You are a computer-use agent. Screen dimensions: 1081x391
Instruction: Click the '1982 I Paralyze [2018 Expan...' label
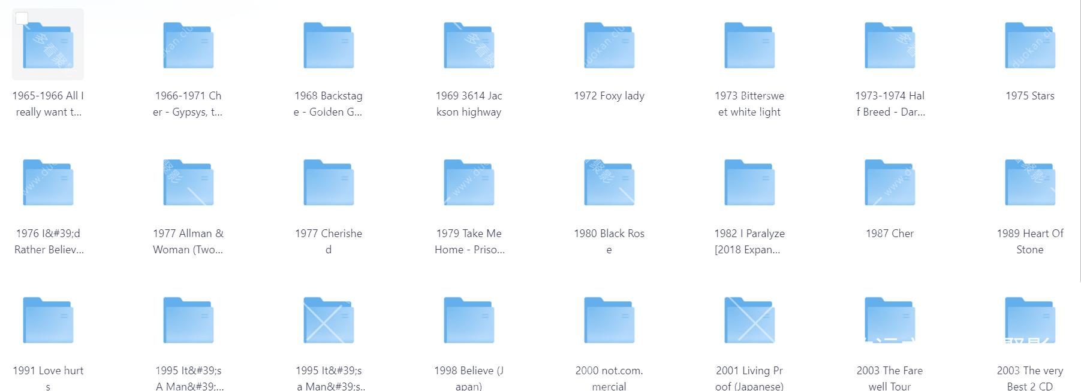pos(749,241)
